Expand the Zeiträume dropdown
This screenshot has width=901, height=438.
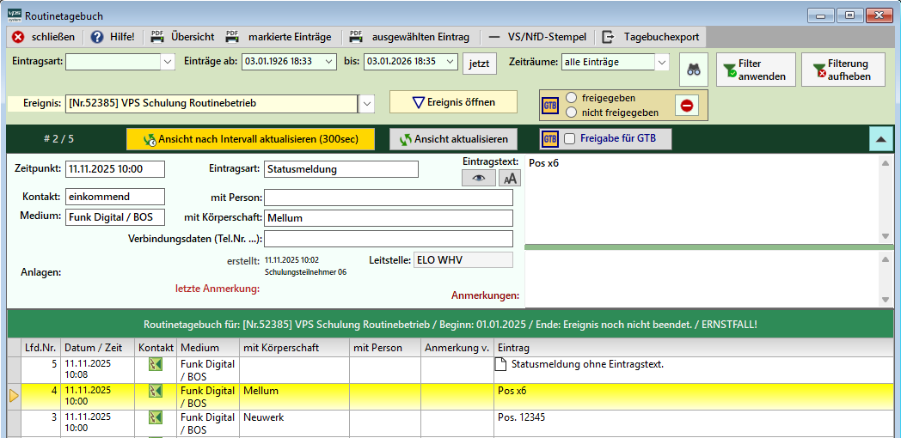[661, 62]
